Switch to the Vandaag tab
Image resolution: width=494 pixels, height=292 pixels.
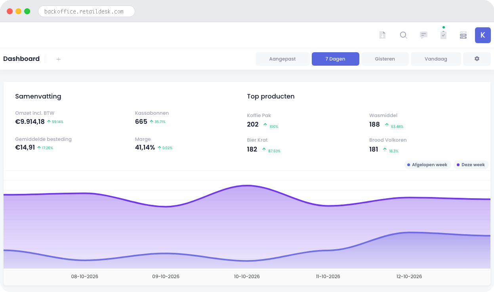[436, 59]
